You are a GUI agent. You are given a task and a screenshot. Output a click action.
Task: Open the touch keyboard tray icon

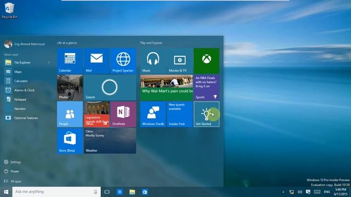pos(317,192)
